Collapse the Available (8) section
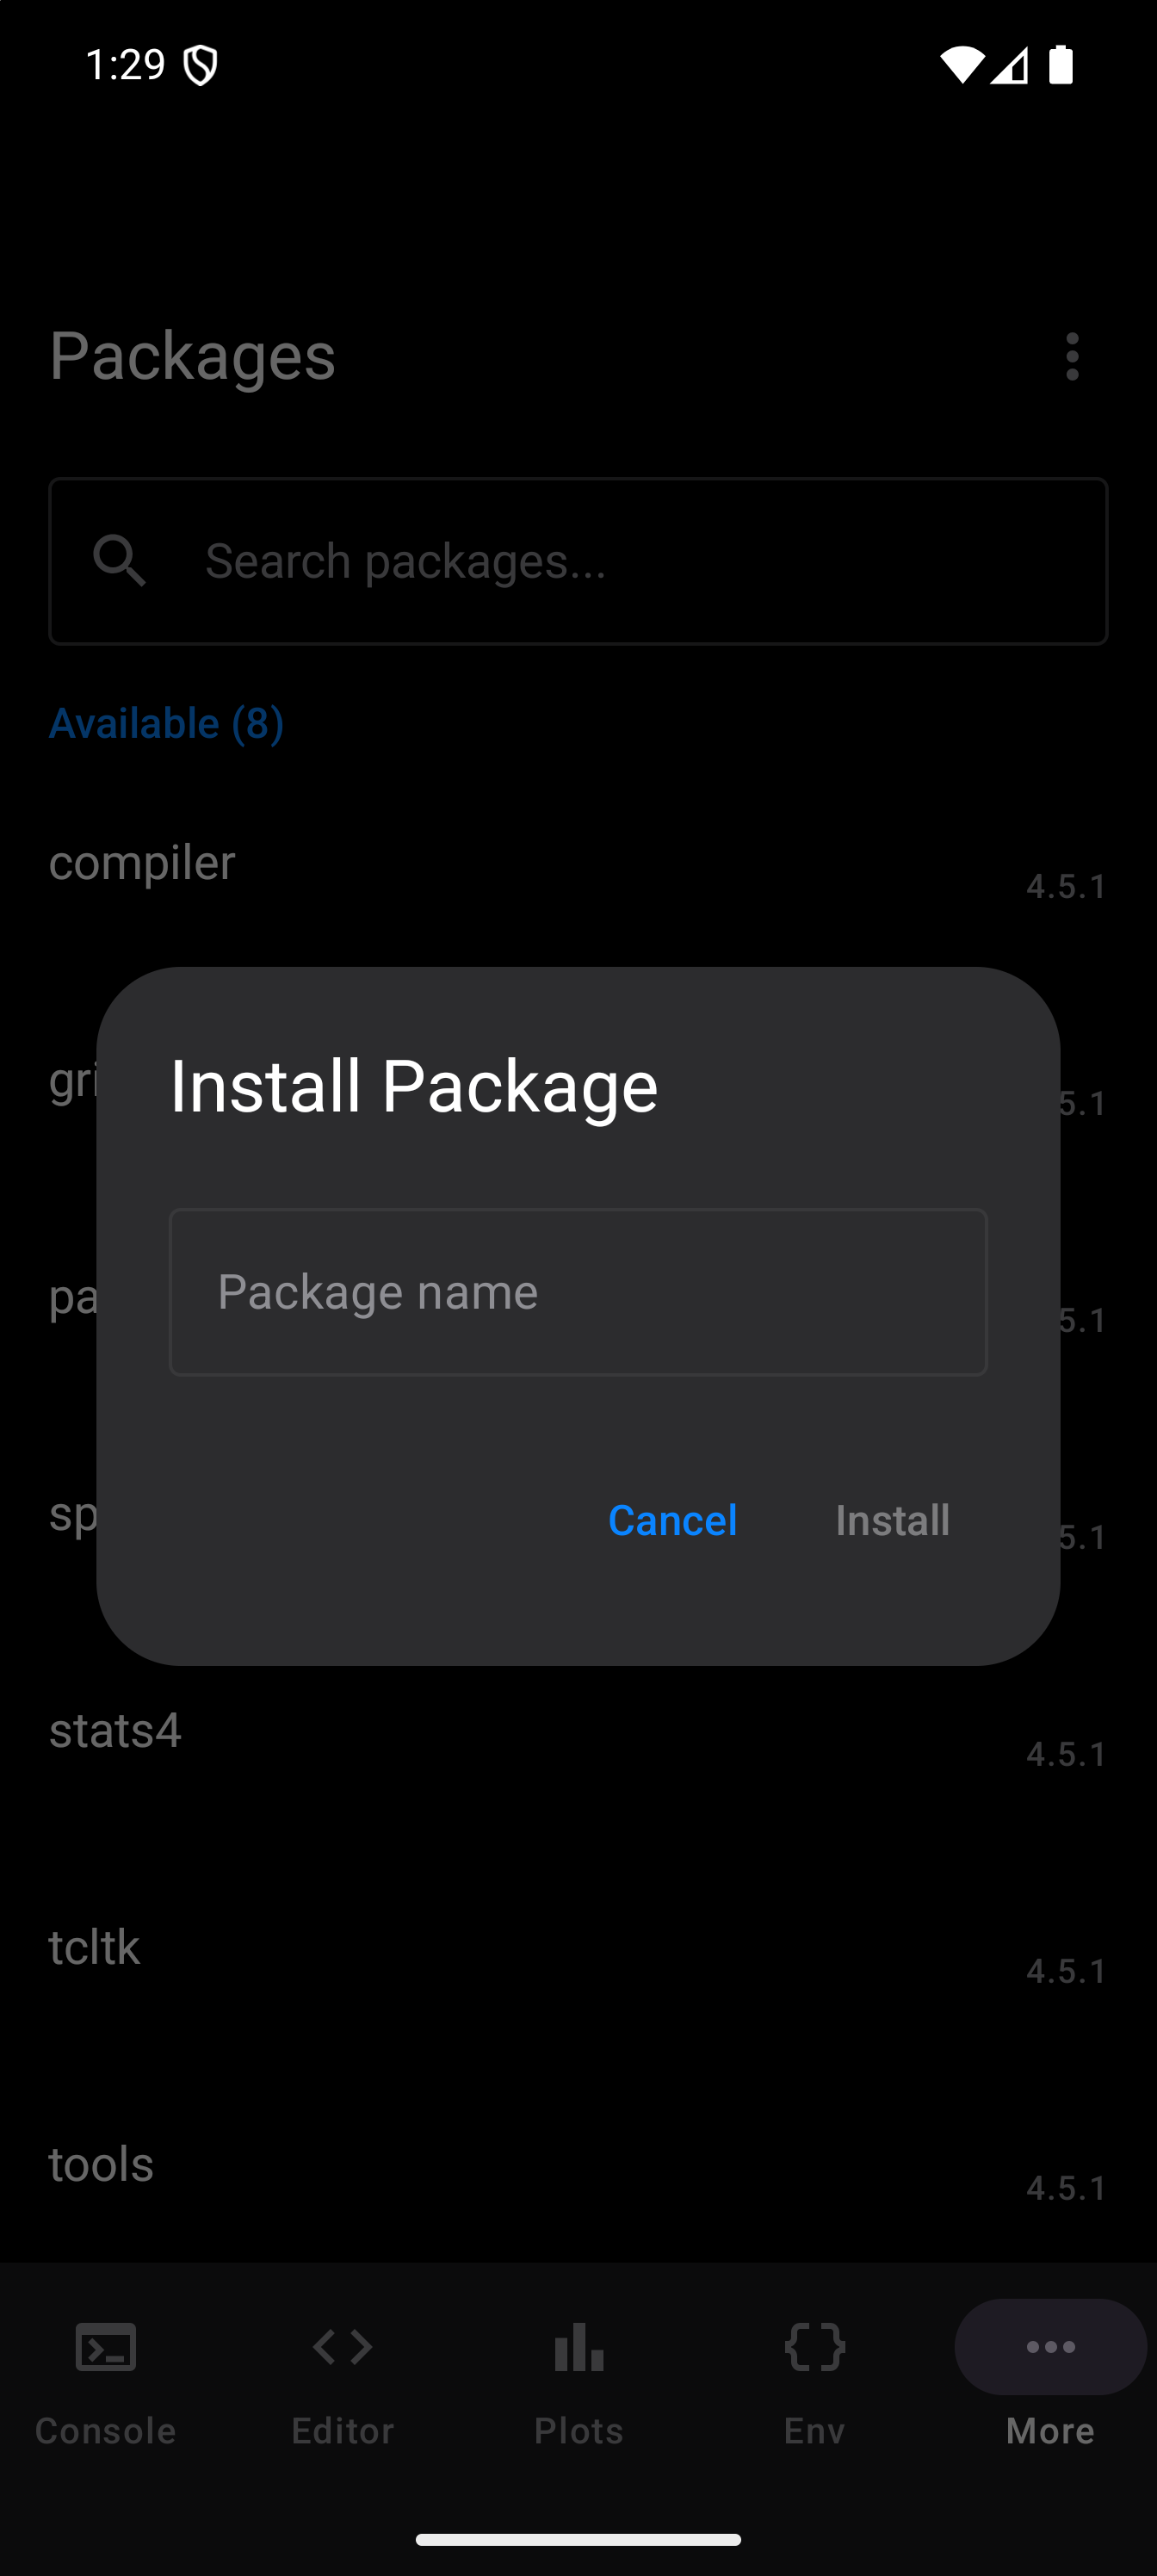Viewport: 1157px width, 2576px height. click(x=167, y=723)
